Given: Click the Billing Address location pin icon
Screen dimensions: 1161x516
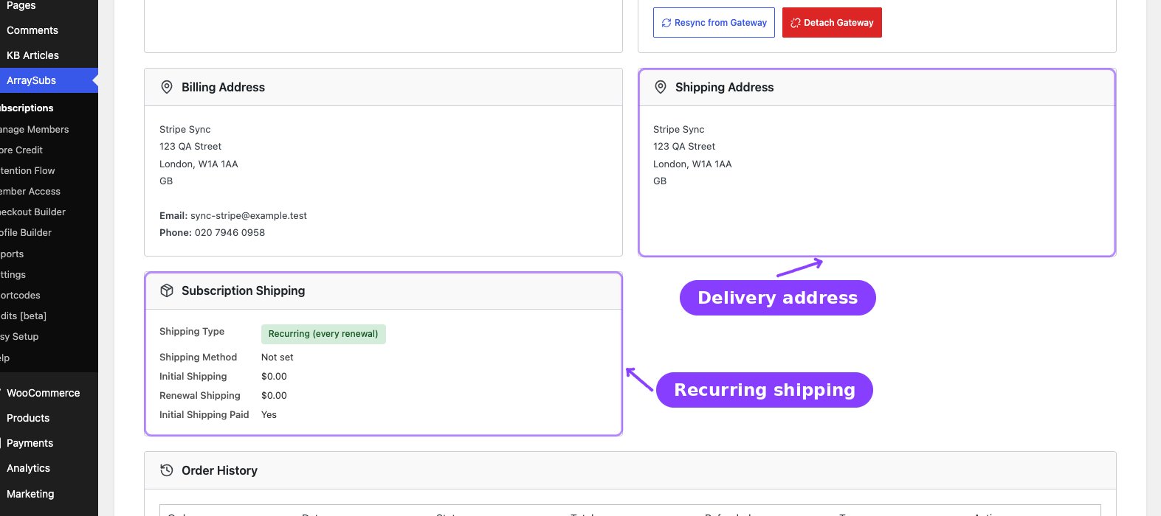Looking at the screenshot, I should pos(167,87).
